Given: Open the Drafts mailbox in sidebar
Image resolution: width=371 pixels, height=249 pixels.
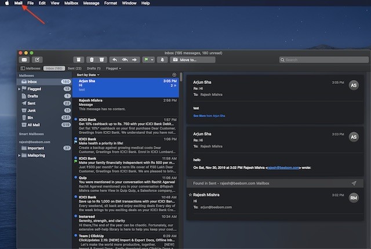Looking at the screenshot, I should 44,96.
